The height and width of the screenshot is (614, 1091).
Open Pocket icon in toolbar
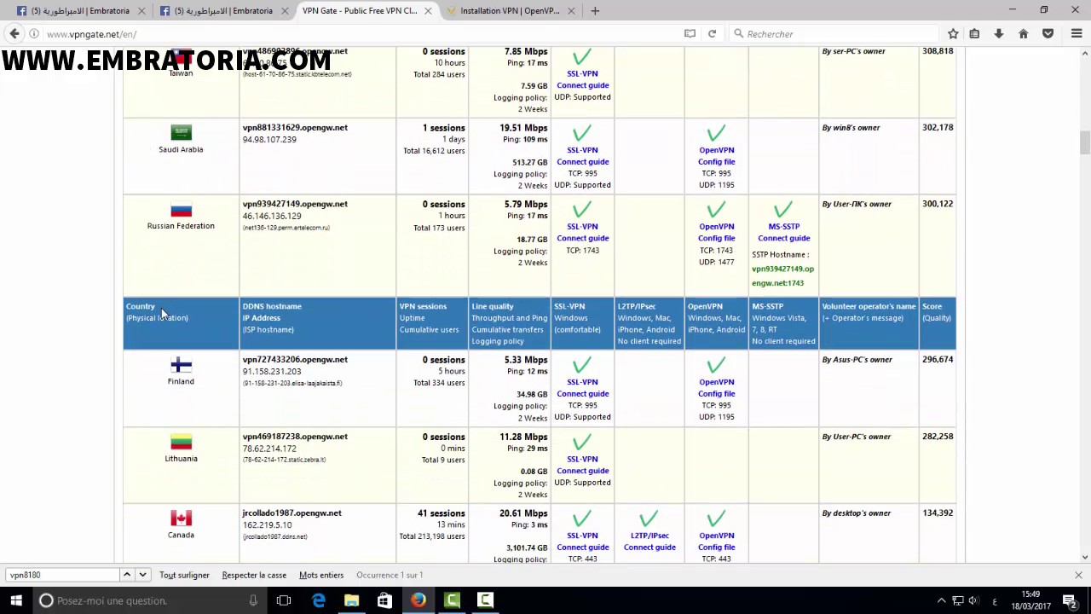(1048, 34)
